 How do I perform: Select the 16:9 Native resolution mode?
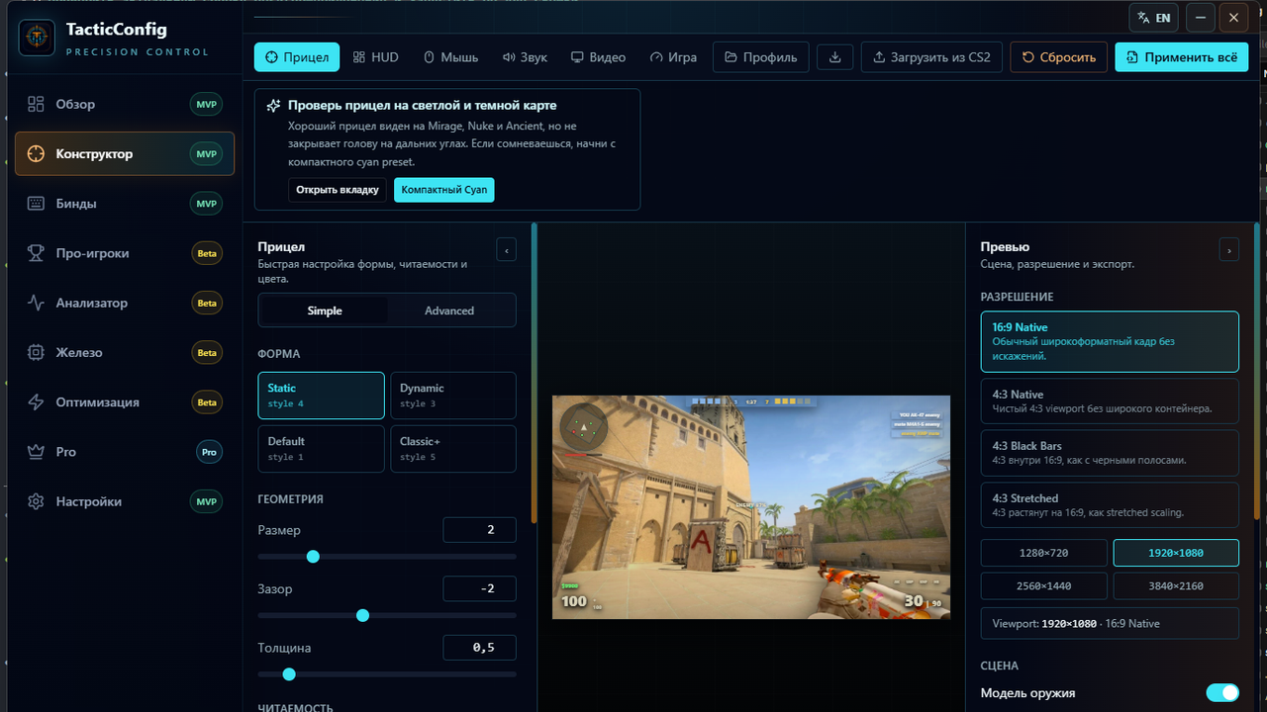tap(1110, 342)
